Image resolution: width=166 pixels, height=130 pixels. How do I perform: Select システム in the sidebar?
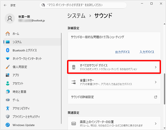(x=32, y=42)
